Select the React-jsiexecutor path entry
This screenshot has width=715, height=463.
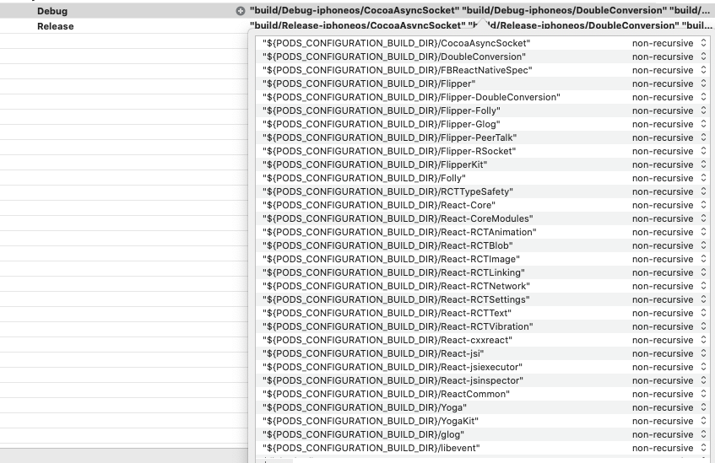(393, 368)
